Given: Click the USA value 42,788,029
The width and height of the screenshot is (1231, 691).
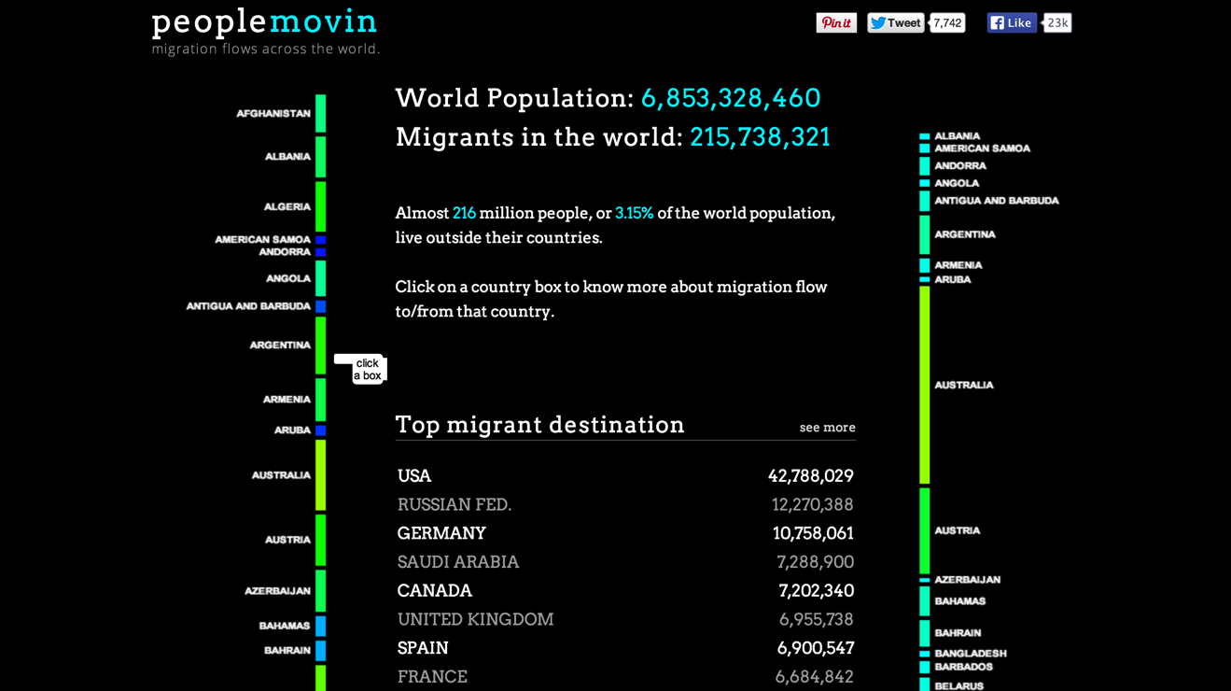Looking at the screenshot, I should click(811, 476).
